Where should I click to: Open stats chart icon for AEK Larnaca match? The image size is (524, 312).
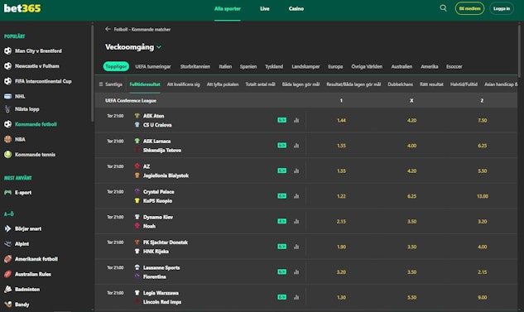pyautogui.click(x=296, y=146)
